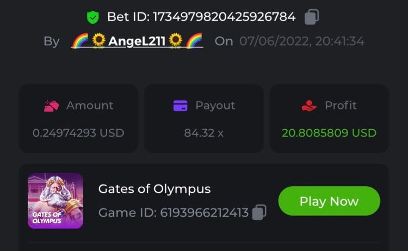Click the Payout label text
The image size is (408, 251).
click(x=215, y=106)
